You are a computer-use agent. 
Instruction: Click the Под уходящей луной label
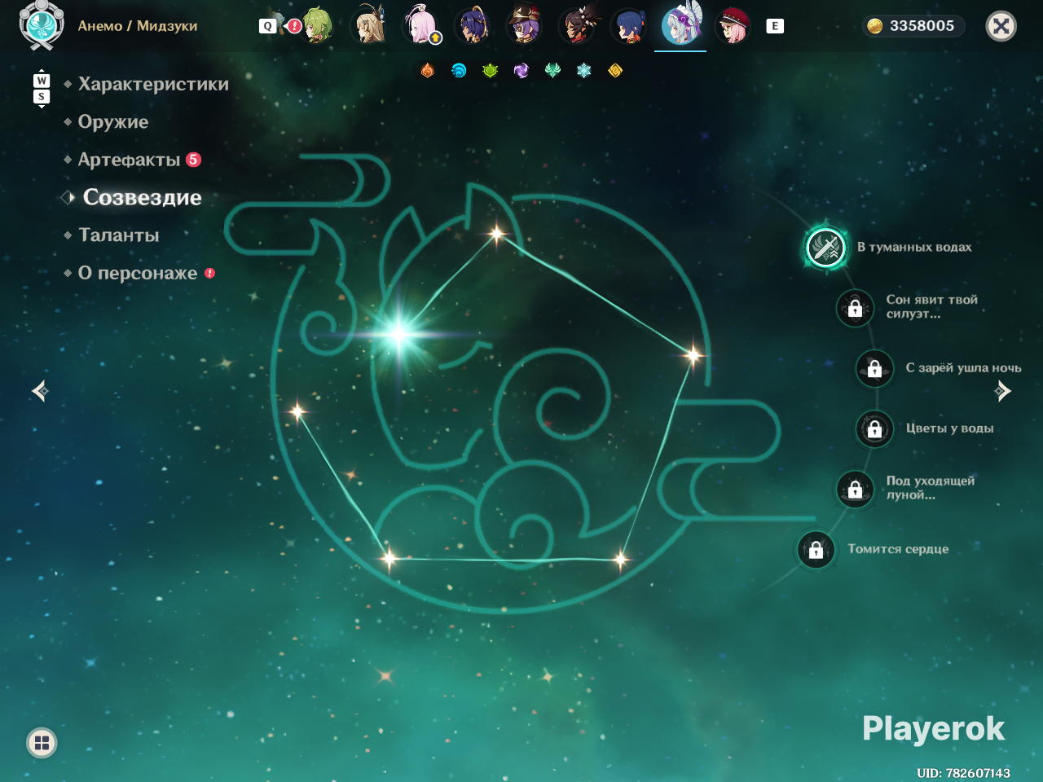(931, 487)
